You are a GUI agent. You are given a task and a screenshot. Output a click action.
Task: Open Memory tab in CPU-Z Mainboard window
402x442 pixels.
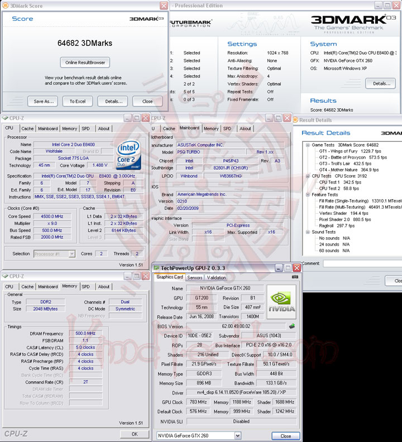click(x=211, y=128)
